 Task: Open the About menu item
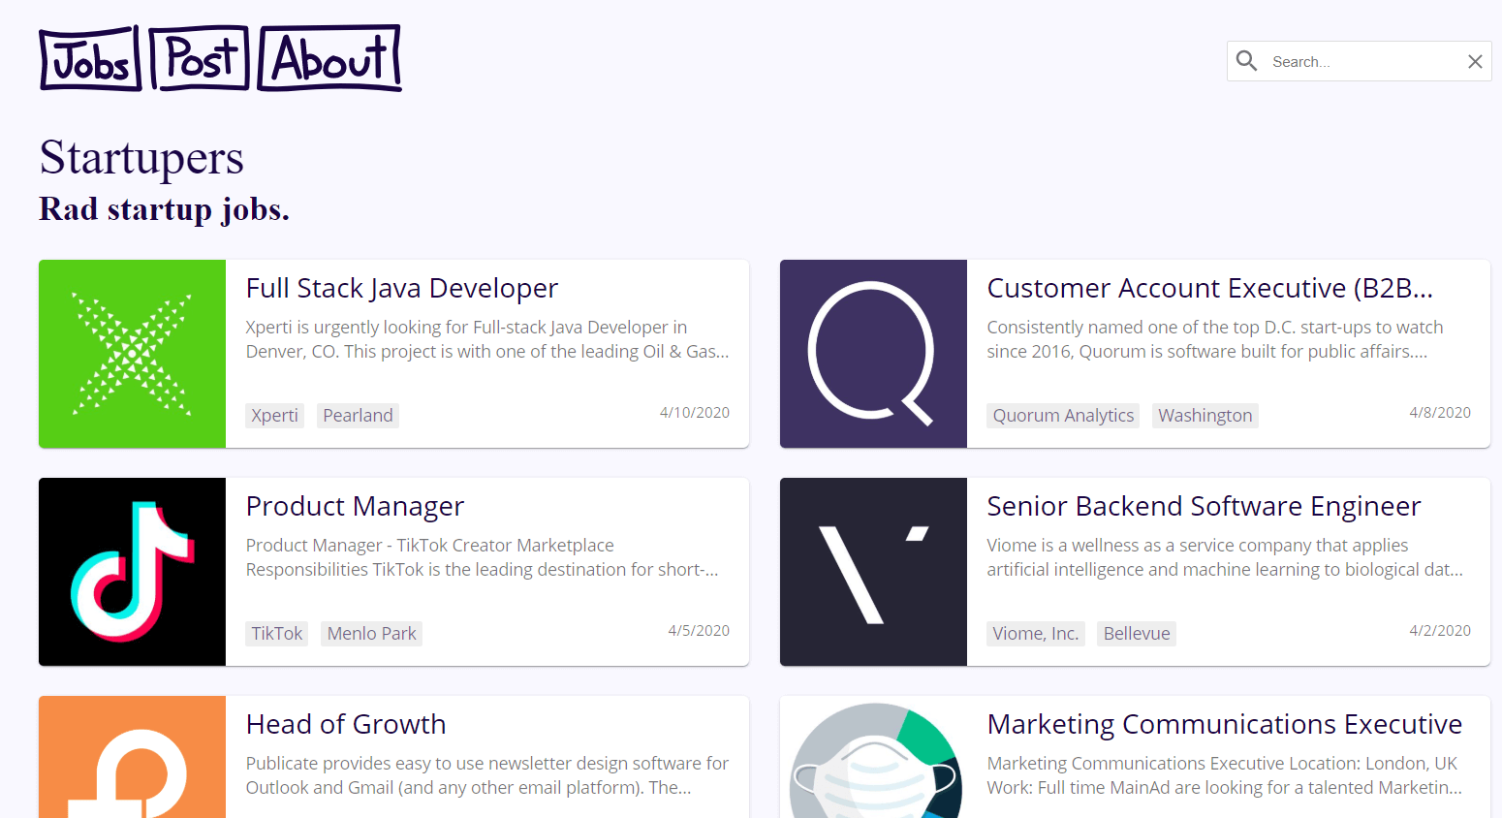point(329,58)
